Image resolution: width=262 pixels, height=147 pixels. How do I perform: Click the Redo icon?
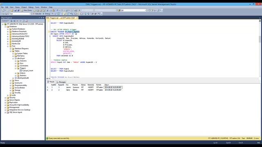coord(62,10)
